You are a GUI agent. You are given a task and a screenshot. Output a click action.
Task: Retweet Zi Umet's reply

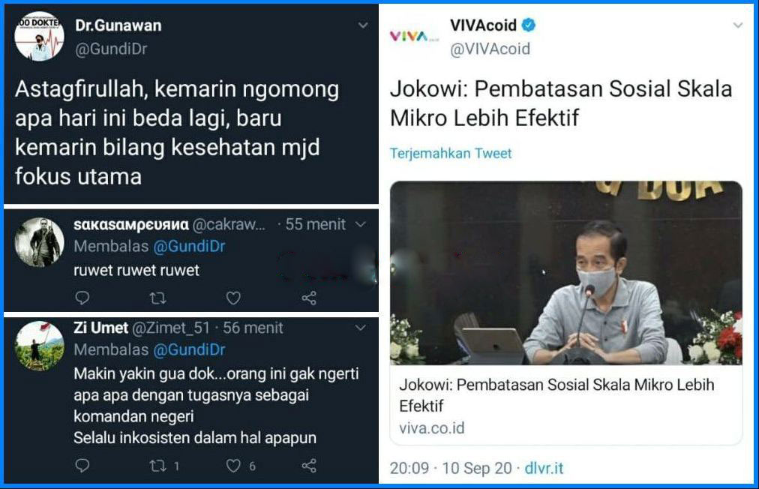tap(157, 466)
